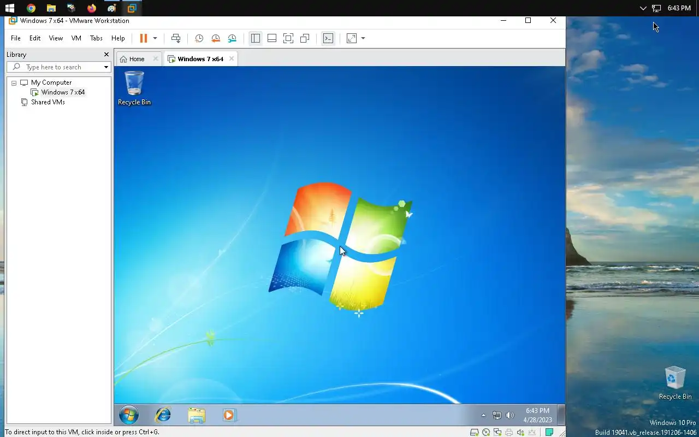This screenshot has height=437, width=699.
Task: Open the VM menu
Action: pos(76,38)
